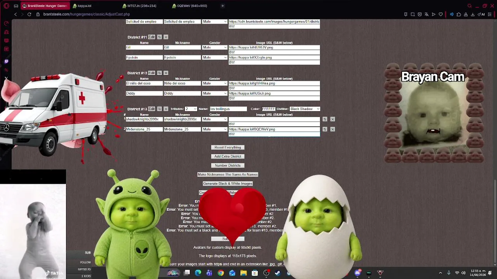
Task: Delete tribute shadowknightx2099x with its row X
Action: (x=332, y=119)
